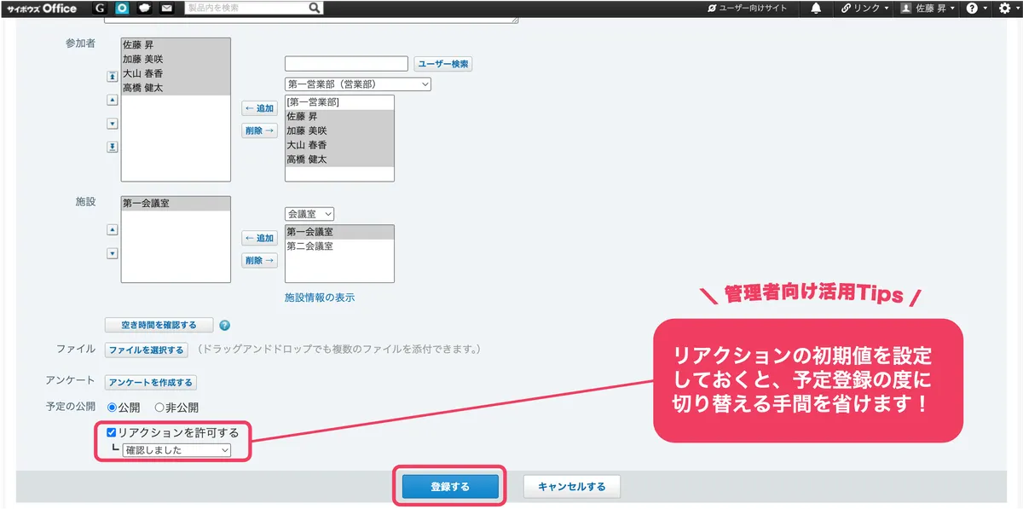Open the mail envelope icon
The width and height of the screenshot is (1023, 509).
[167, 9]
